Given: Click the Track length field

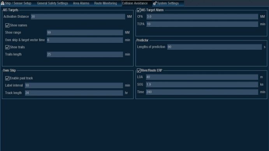Looking at the screenshot, I should [74, 93].
